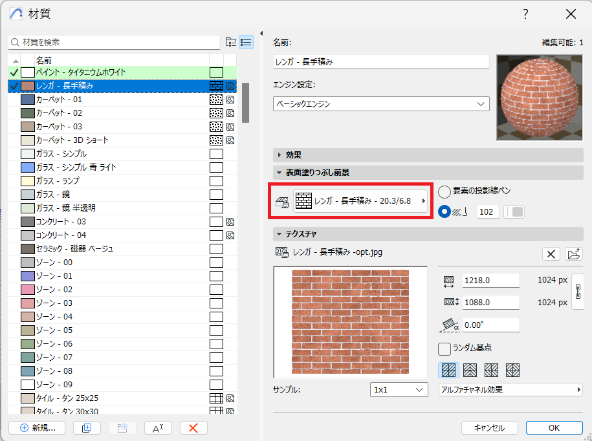
Task: Toggle the texture size chain link
Action: coord(578,292)
